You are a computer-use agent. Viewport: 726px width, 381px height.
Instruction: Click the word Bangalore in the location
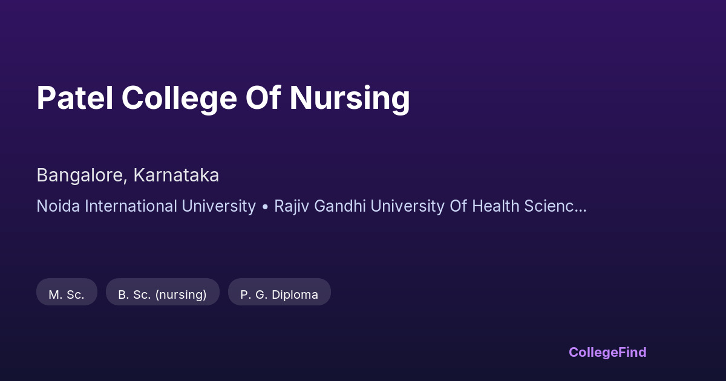pos(81,175)
